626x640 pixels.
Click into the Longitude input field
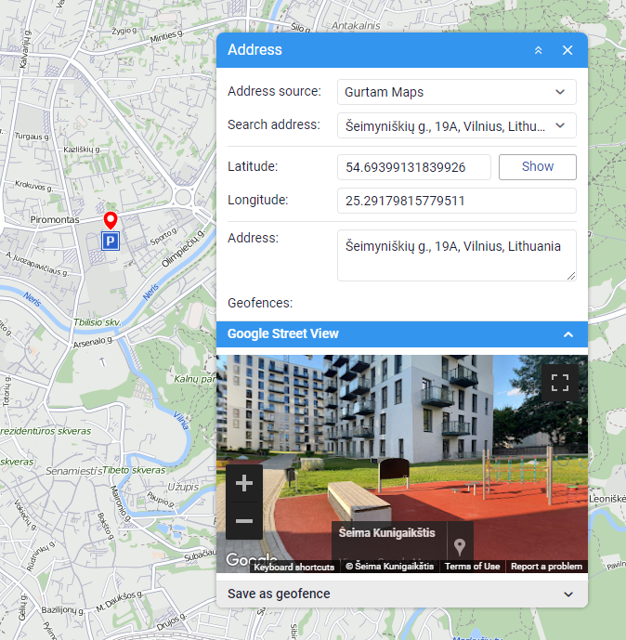456,201
